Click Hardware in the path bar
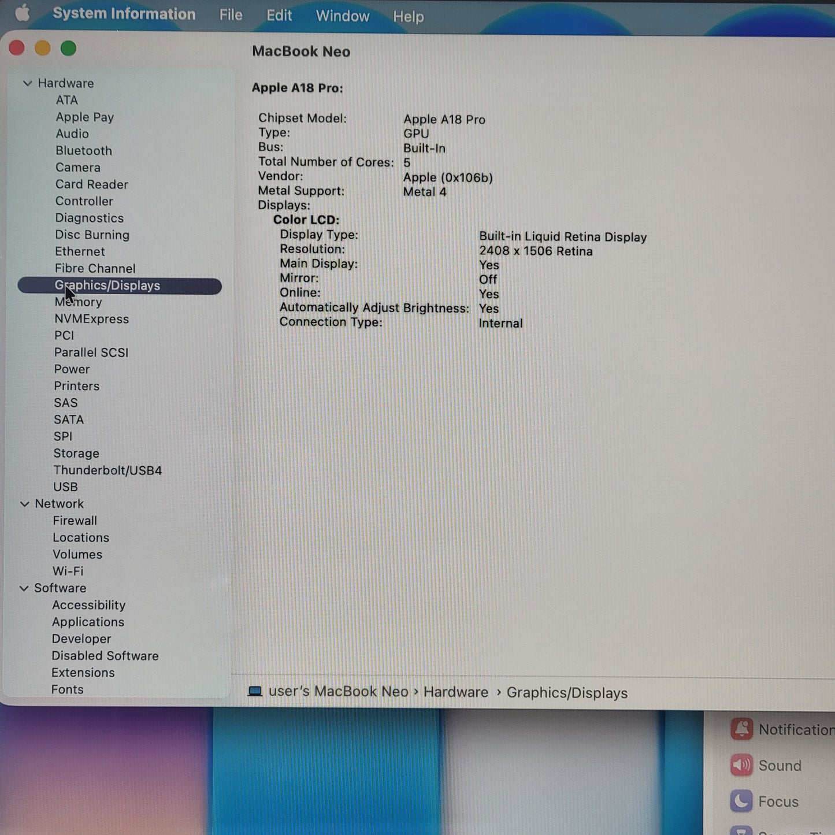Viewport: 835px width, 835px height. [456, 692]
